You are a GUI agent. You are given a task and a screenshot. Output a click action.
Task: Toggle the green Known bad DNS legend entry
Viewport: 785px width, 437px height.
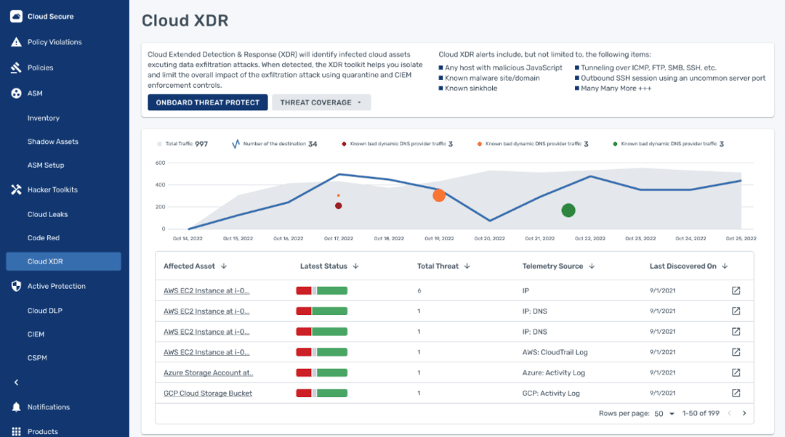click(x=668, y=144)
